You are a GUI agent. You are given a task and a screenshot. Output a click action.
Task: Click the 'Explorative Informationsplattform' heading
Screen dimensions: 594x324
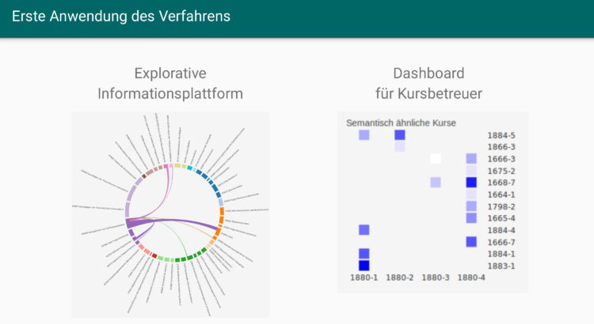point(170,84)
